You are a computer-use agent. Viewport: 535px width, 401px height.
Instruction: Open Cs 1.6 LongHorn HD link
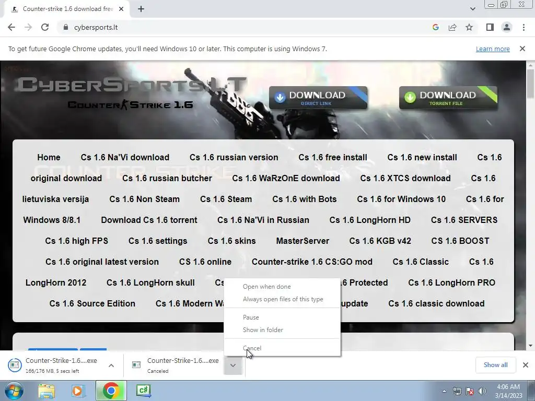point(370,220)
